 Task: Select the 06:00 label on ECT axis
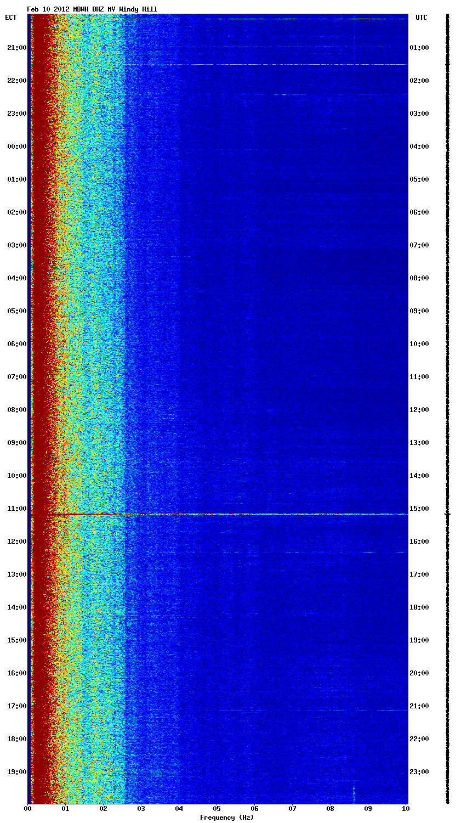[x=16, y=344]
